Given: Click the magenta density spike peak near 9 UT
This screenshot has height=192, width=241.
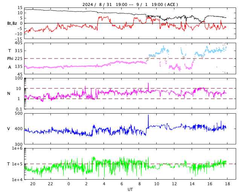Looking at the screenshot, I should [148, 83].
